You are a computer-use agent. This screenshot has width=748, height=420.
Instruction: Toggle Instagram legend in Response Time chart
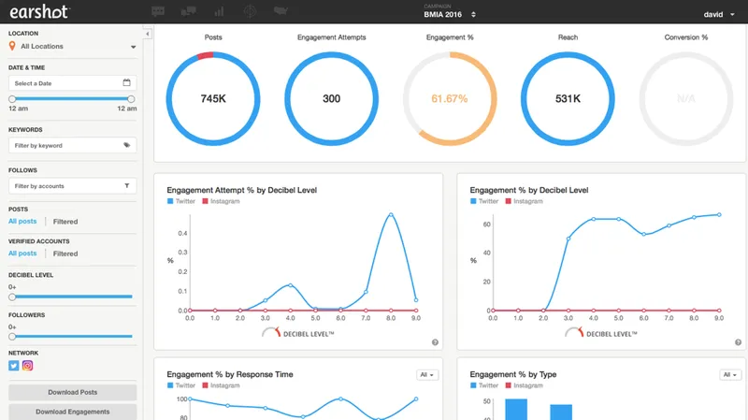coord(221,385)
